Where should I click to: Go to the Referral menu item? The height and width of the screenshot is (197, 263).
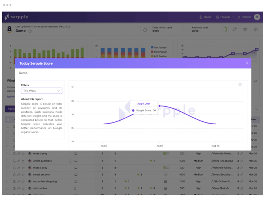244,17
